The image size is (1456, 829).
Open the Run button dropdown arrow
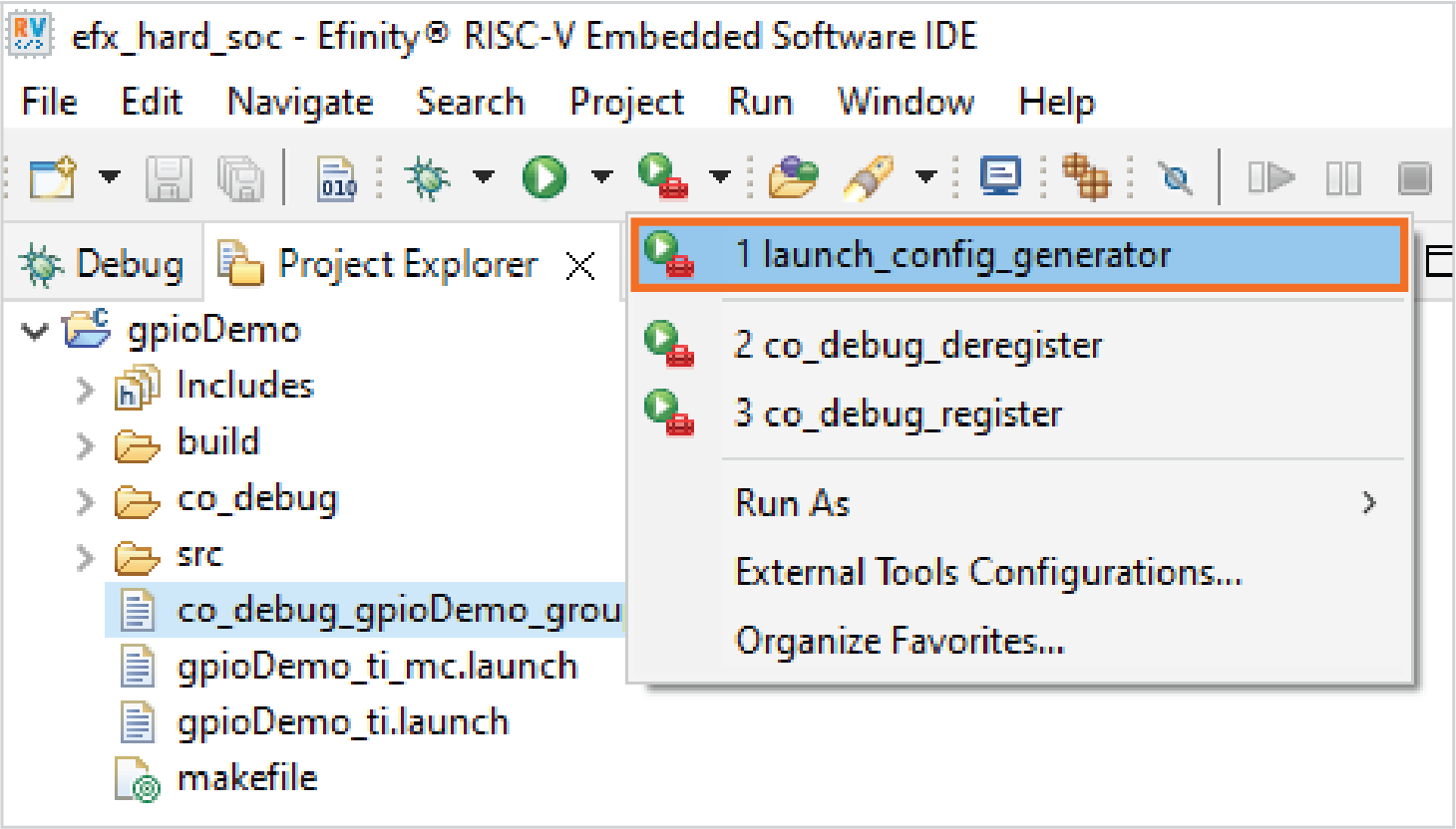[x=601, y=177]
